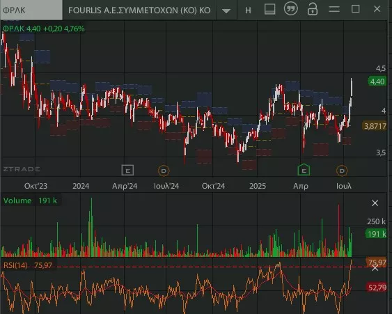Click gray E earnings marker near Απρ'24
Screen dimensions: 392x314
(127, 171)
